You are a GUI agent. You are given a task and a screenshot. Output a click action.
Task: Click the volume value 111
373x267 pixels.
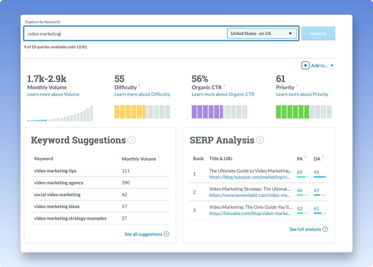[126, 171]
